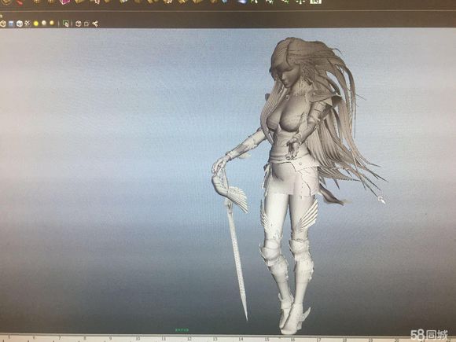Click the white sphere lighting icon

coord(44,23)
